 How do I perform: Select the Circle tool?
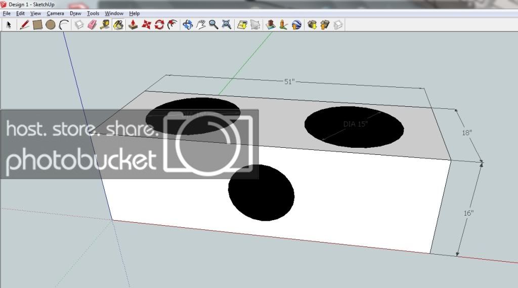[x=51, y=25]
